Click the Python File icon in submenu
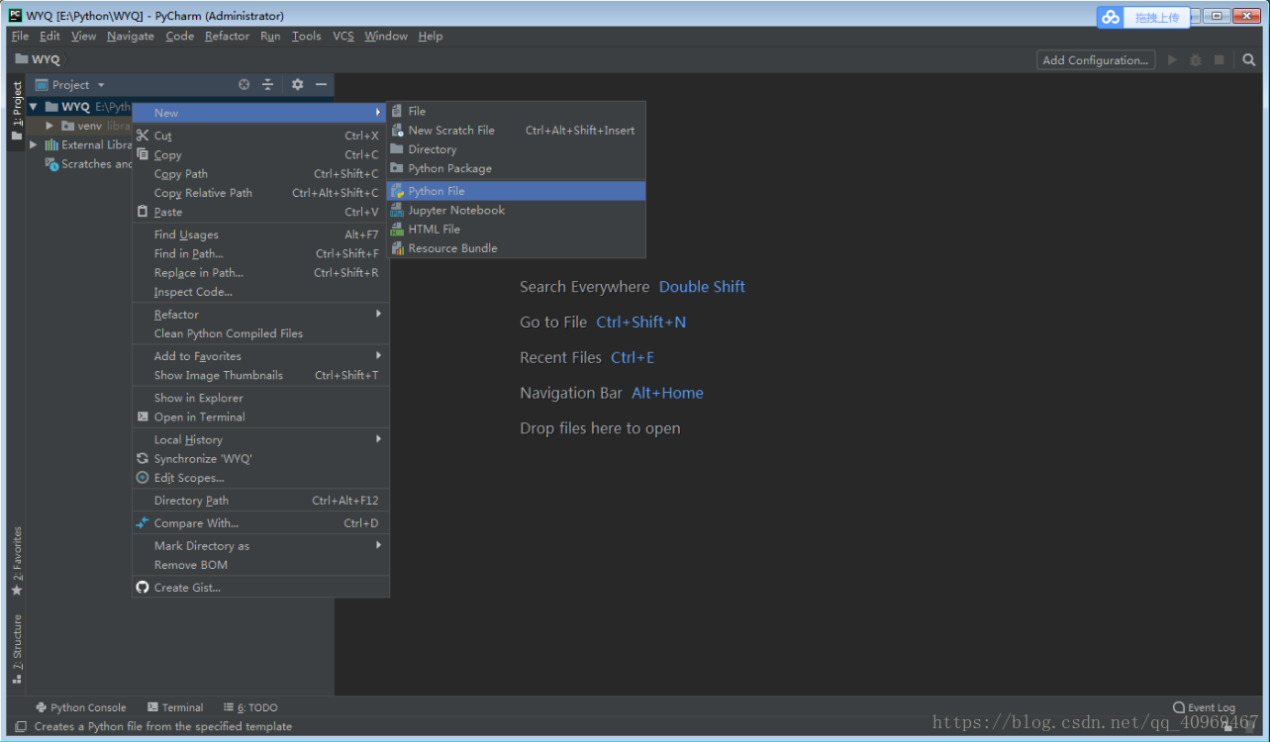This screenshot has height=742, width=1270. click(398, 191)
